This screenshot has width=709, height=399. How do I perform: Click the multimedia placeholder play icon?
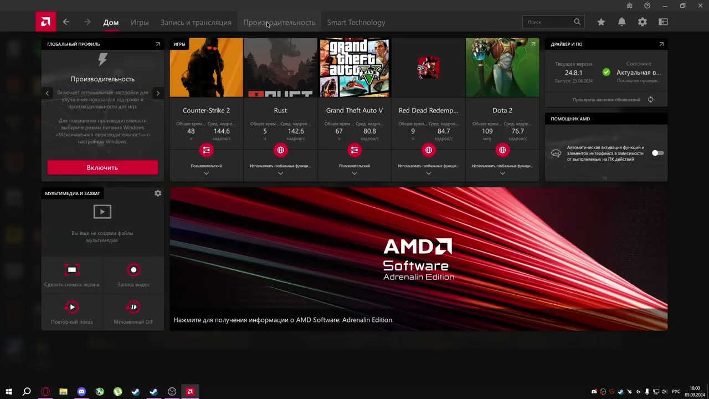click(x=102, y=212)
